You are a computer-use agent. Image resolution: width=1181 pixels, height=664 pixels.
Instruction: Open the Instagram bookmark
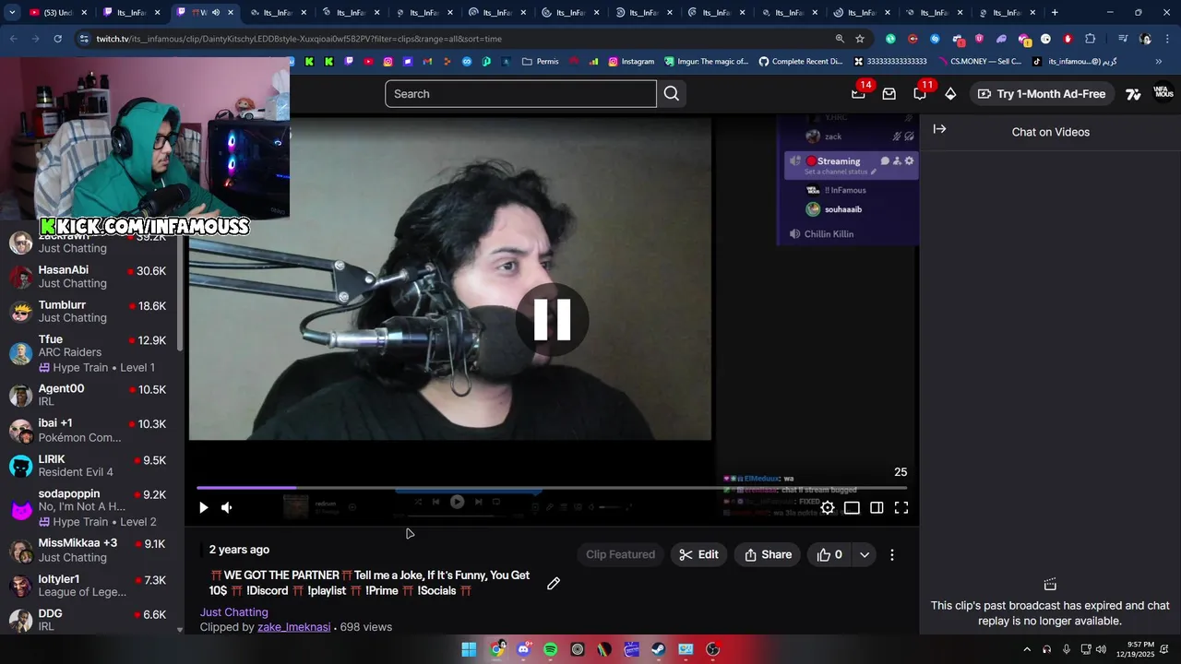pyautogui.click(x=631, y=62)
